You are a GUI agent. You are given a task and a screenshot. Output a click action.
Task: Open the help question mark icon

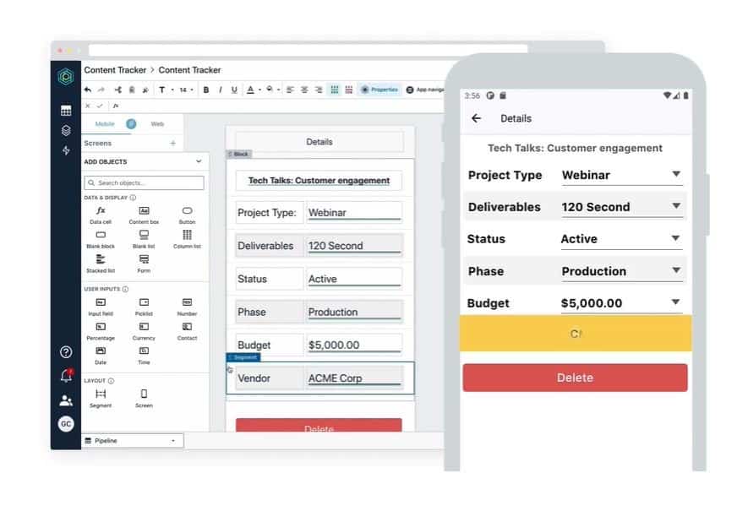click(x=66, y=351)
